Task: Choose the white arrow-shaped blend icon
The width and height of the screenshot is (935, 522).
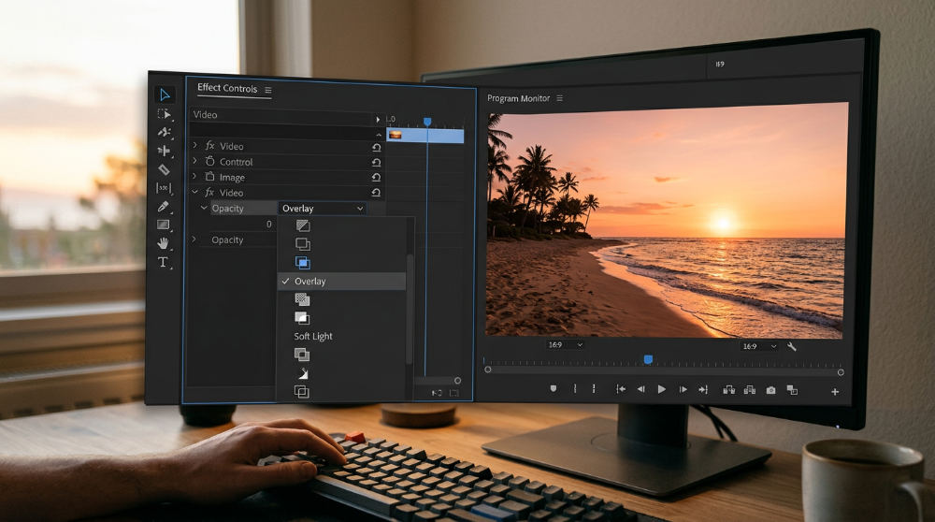Action: tap(303, 373)
